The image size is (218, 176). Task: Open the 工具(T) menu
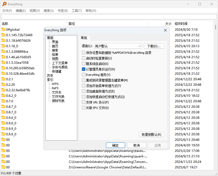coord(77,11)
